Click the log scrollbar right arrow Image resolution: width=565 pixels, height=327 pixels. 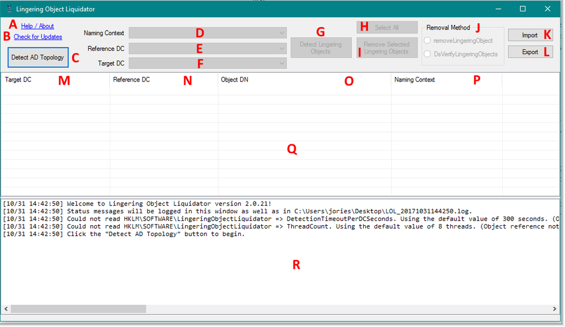coord(555,309)
